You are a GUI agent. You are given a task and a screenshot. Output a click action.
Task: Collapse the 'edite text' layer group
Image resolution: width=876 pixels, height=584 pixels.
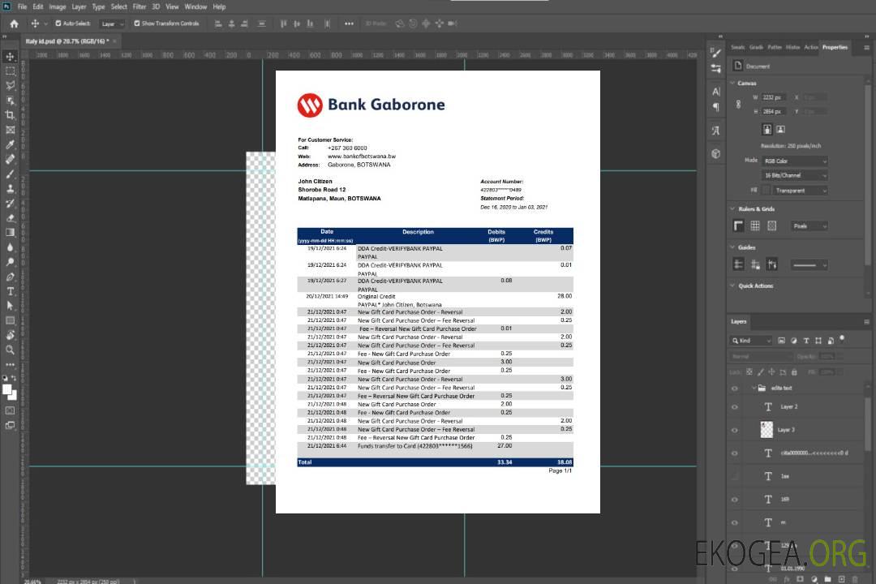tap(754, 388)
